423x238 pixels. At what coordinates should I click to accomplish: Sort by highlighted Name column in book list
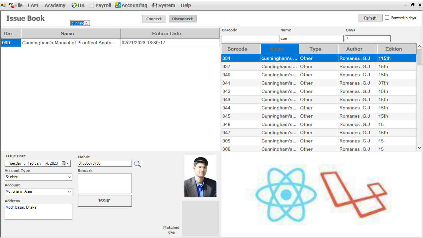click(x=280, y=49)
